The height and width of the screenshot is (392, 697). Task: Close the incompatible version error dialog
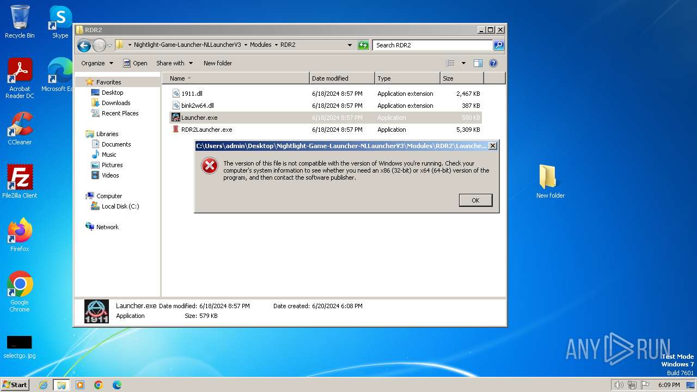(x=492, y=145)
